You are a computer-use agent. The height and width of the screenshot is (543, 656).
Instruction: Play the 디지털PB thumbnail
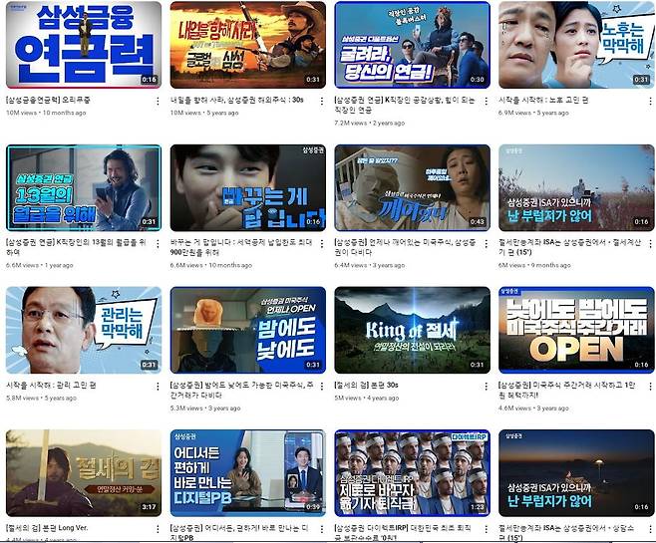[x=247, y=473]
